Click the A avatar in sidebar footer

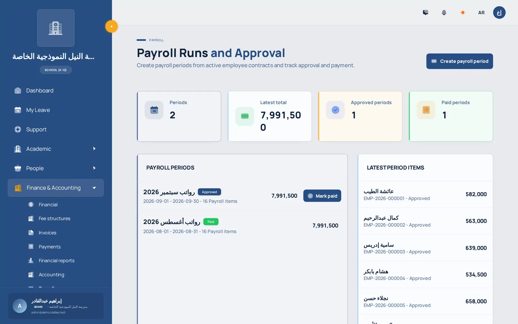(x=20, y=306)
